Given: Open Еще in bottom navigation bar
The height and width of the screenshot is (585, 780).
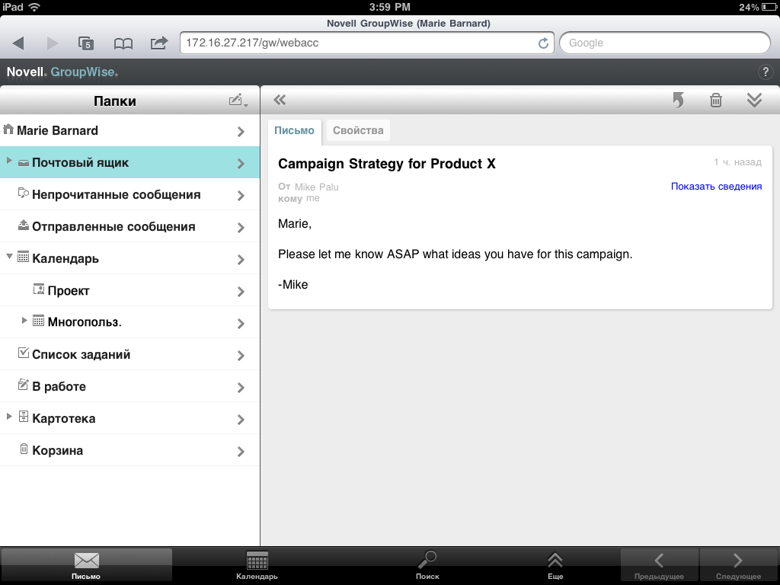Looking at the screenshot, I should pyautogui.click(x=555, y=565).
